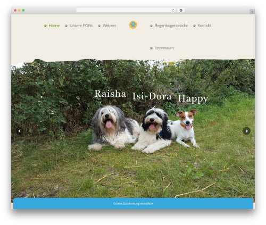Open the Impressum page
The width and height of the screenshot is (266, 225).
(x=164, y=48)
